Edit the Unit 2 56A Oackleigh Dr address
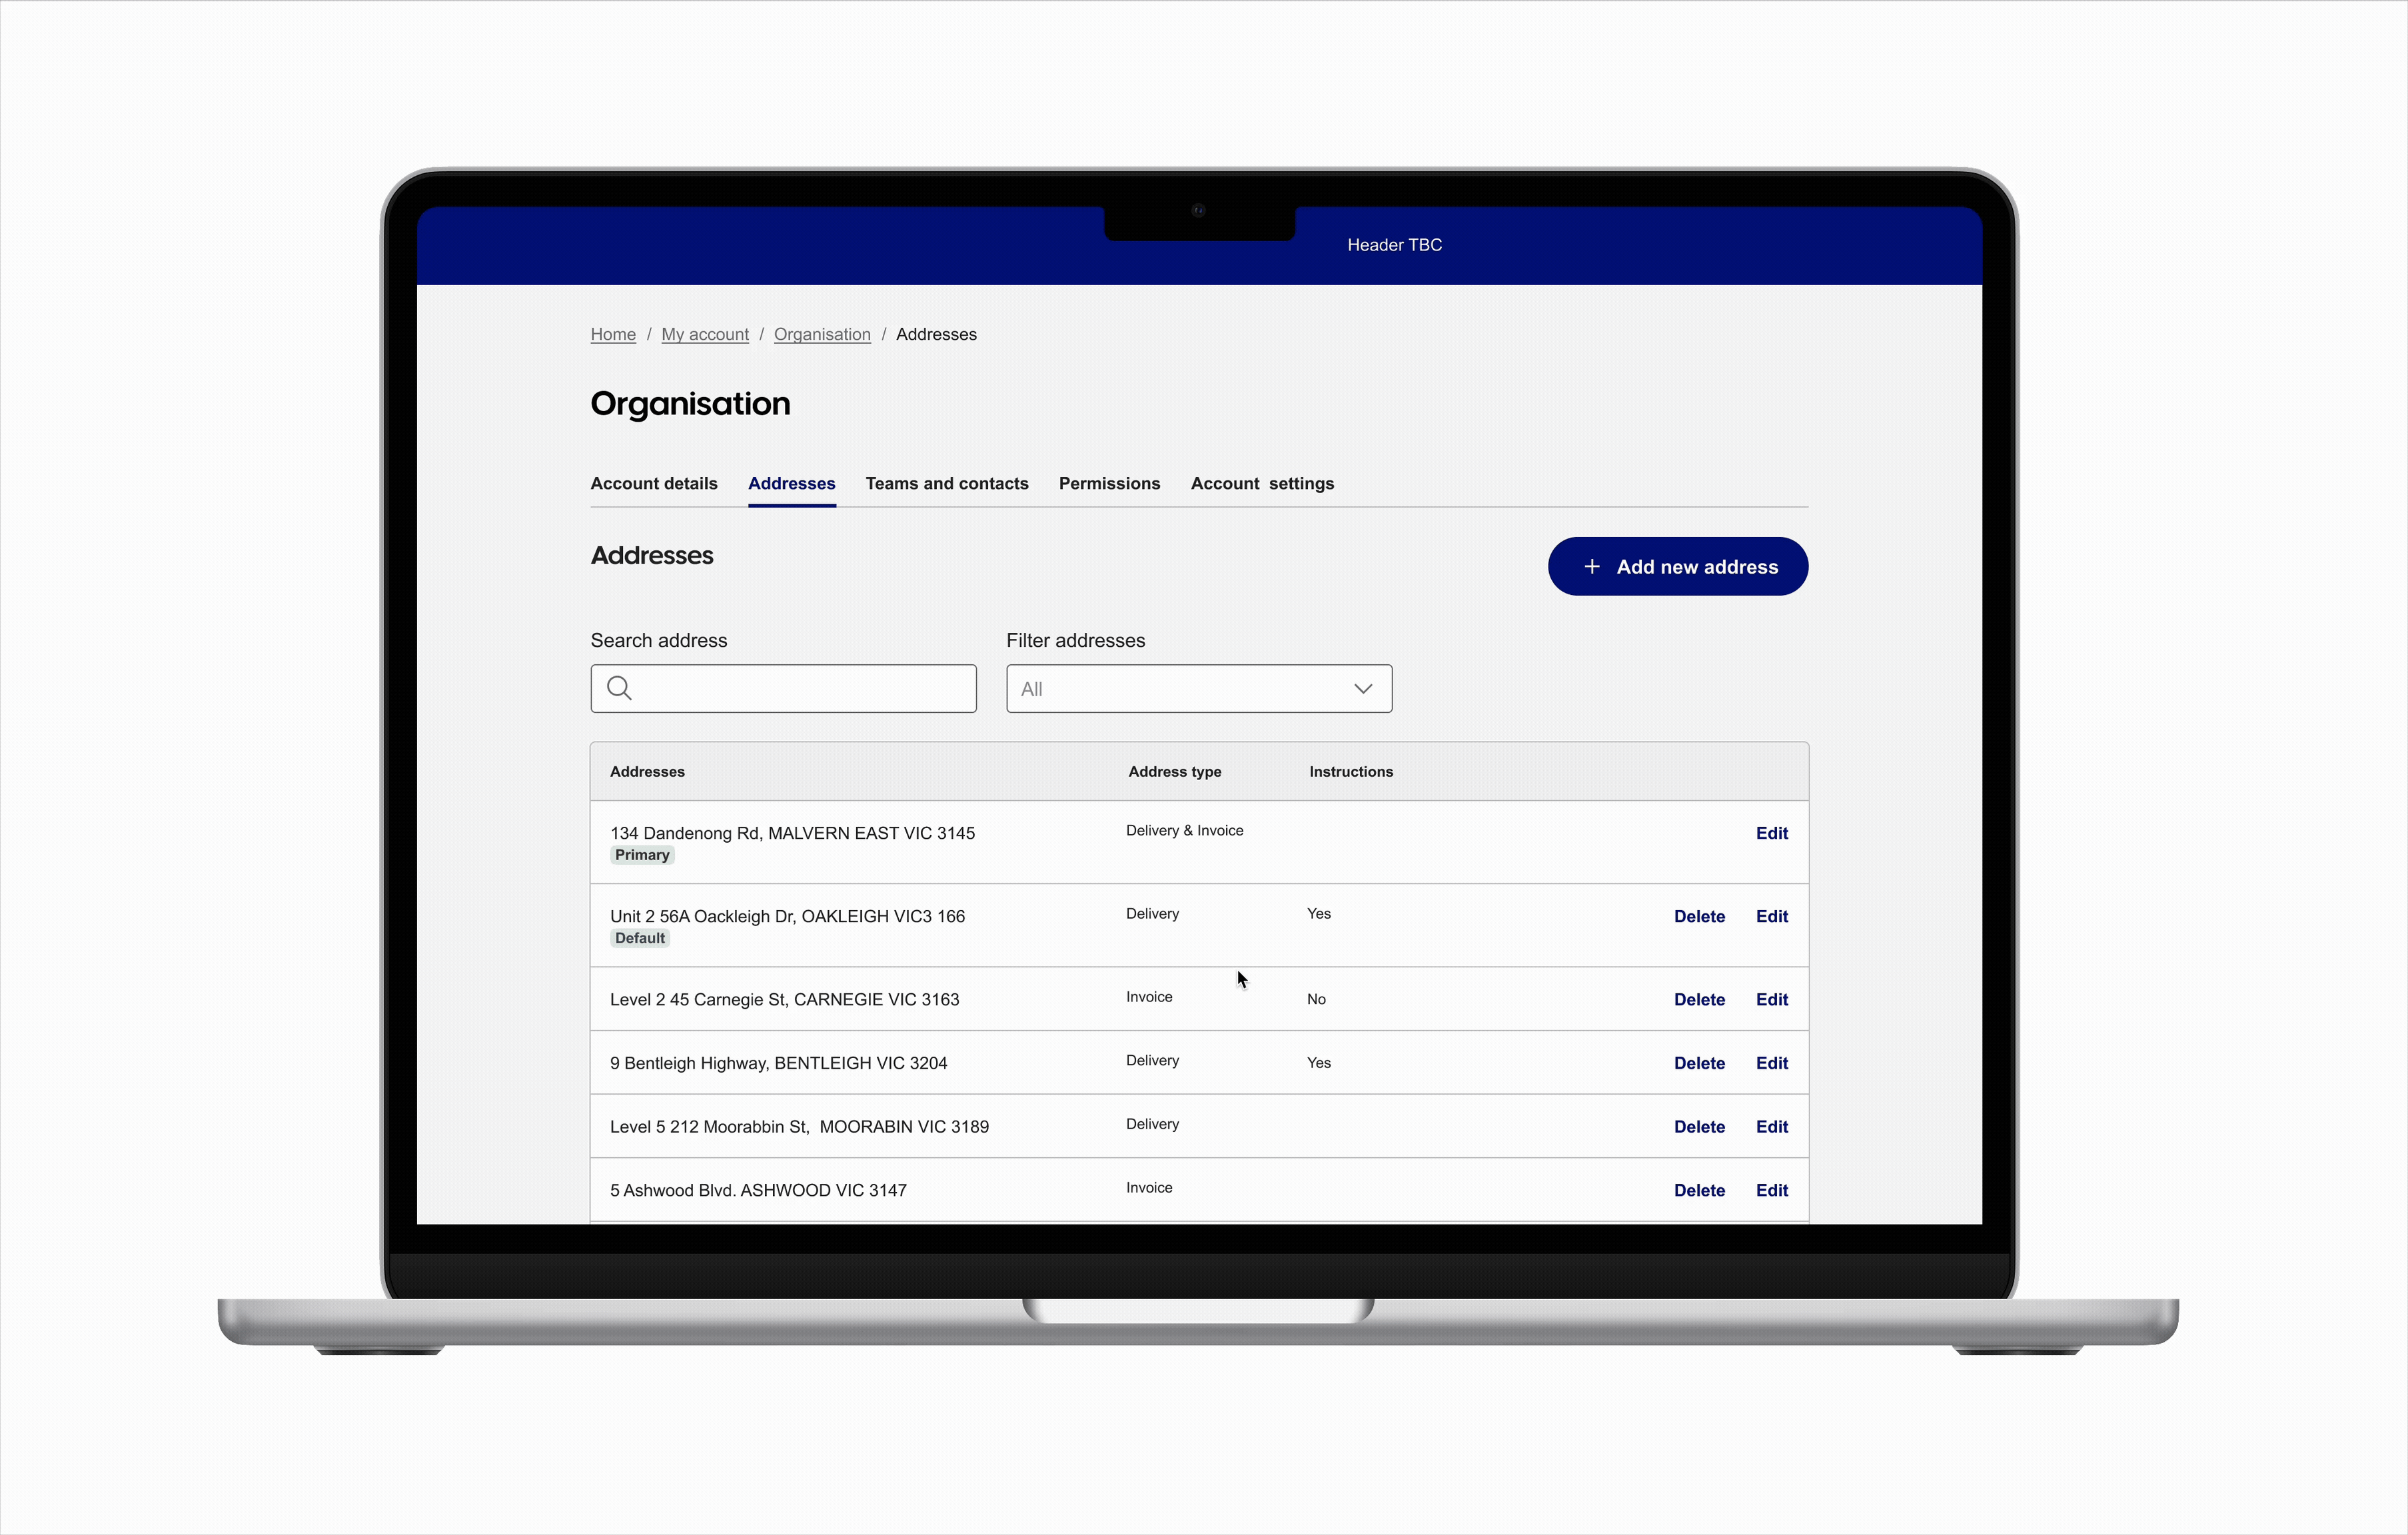Screen dimensions: 2408x1535 [1771, 916]
